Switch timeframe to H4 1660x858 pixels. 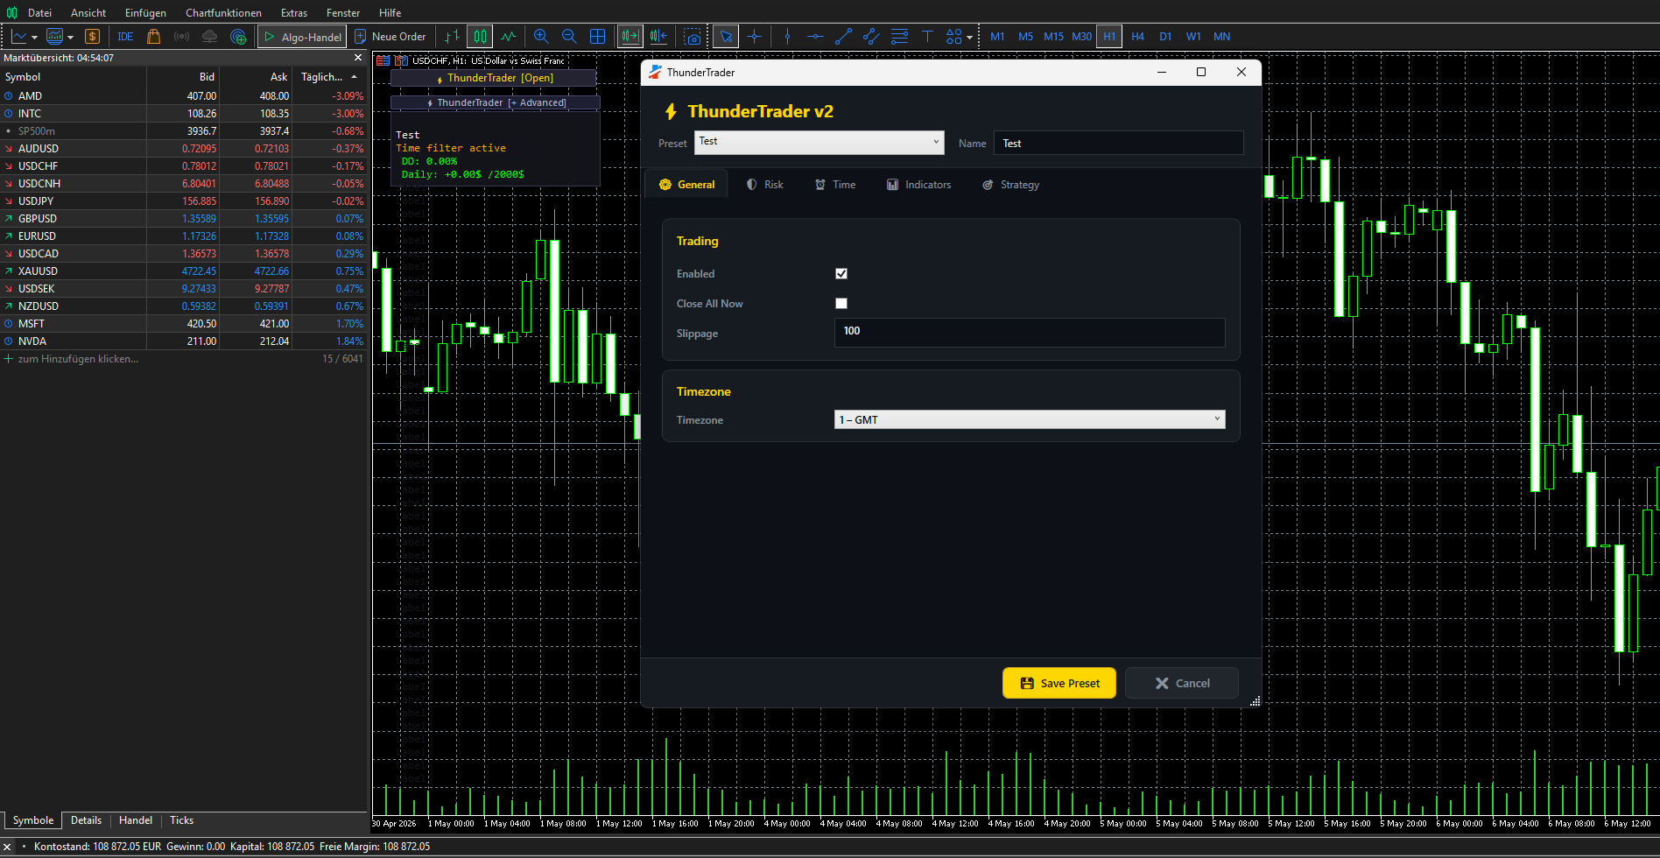pyautogui.click(x=1137, y=37)
